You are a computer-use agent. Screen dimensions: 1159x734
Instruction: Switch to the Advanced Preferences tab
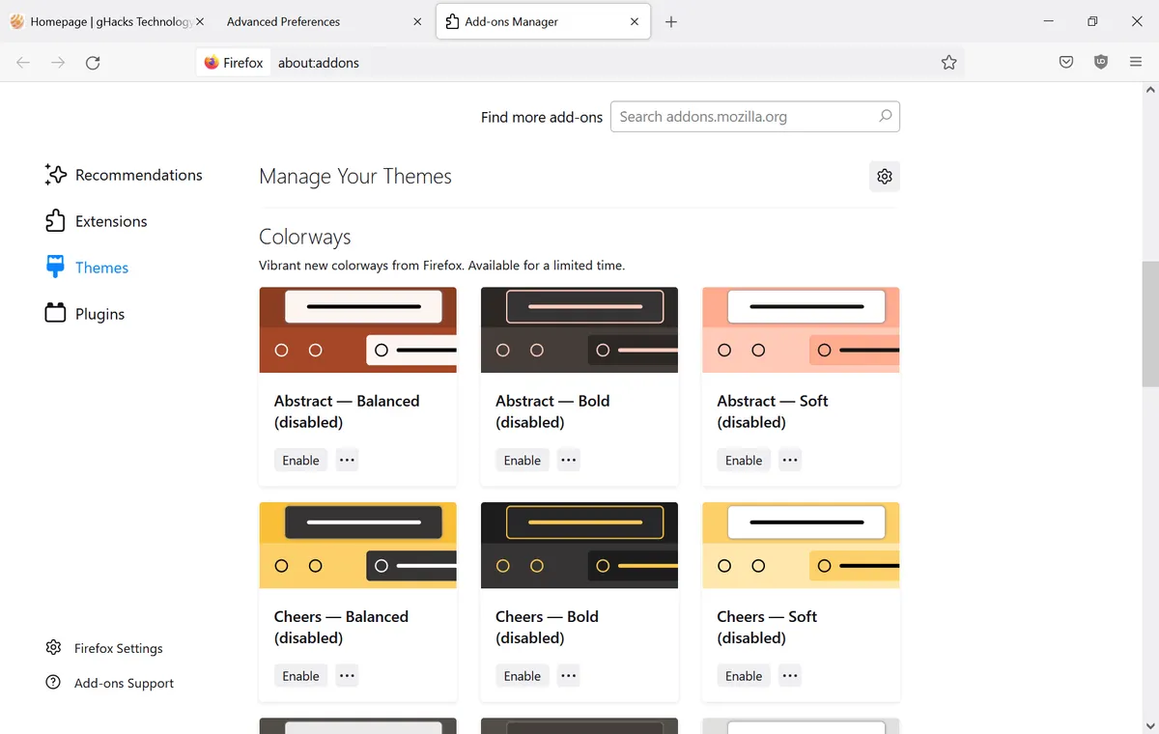[284, 22]
